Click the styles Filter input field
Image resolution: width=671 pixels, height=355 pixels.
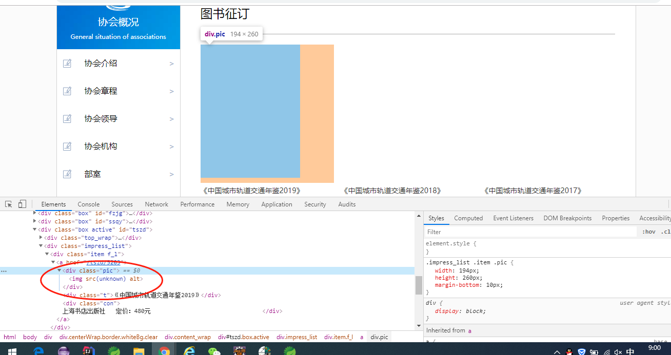pyautogui.click(x=531, y=232)
